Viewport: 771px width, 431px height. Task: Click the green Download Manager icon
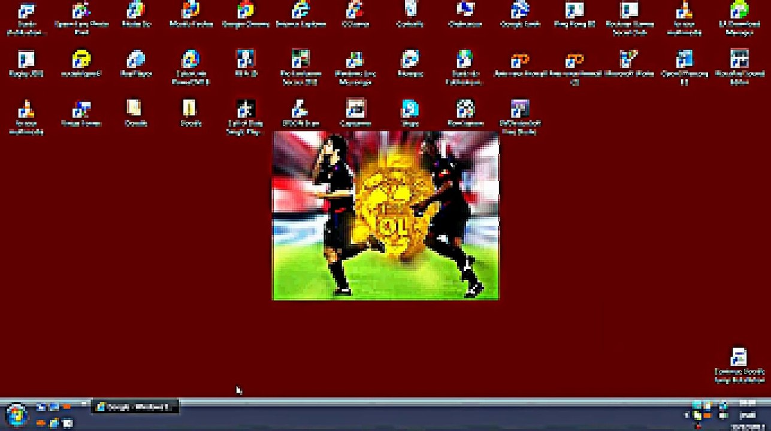tap(739, 19)
